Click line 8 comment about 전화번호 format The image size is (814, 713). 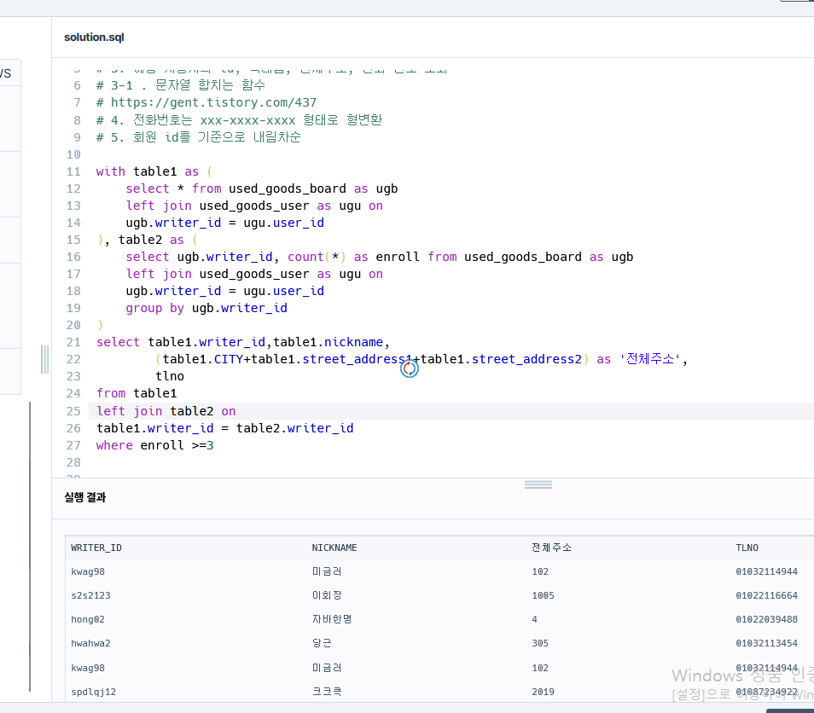(239, 119)
